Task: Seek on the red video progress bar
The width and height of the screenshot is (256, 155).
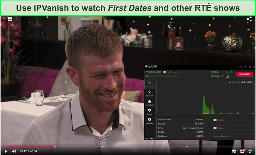Action: point(30,147)
